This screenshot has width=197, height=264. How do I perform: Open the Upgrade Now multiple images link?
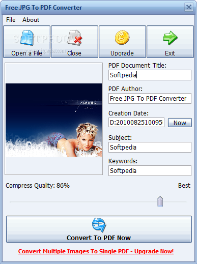click(96, 251)
